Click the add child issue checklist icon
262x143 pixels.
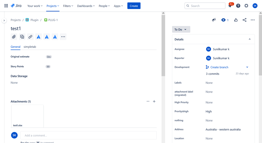(x=22, y=37)
